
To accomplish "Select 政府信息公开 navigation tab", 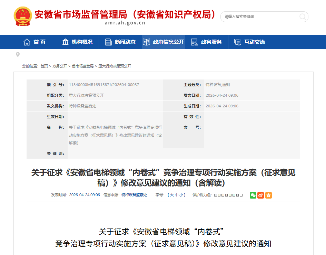I will click(x=164, y=42).
